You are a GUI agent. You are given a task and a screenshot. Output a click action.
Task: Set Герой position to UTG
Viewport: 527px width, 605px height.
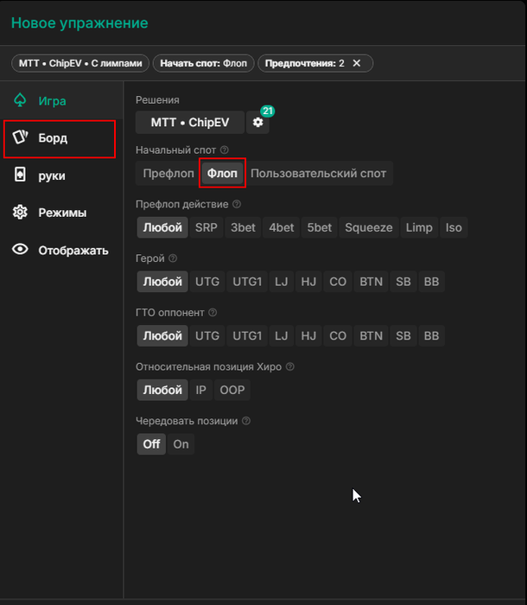(207, 281)
